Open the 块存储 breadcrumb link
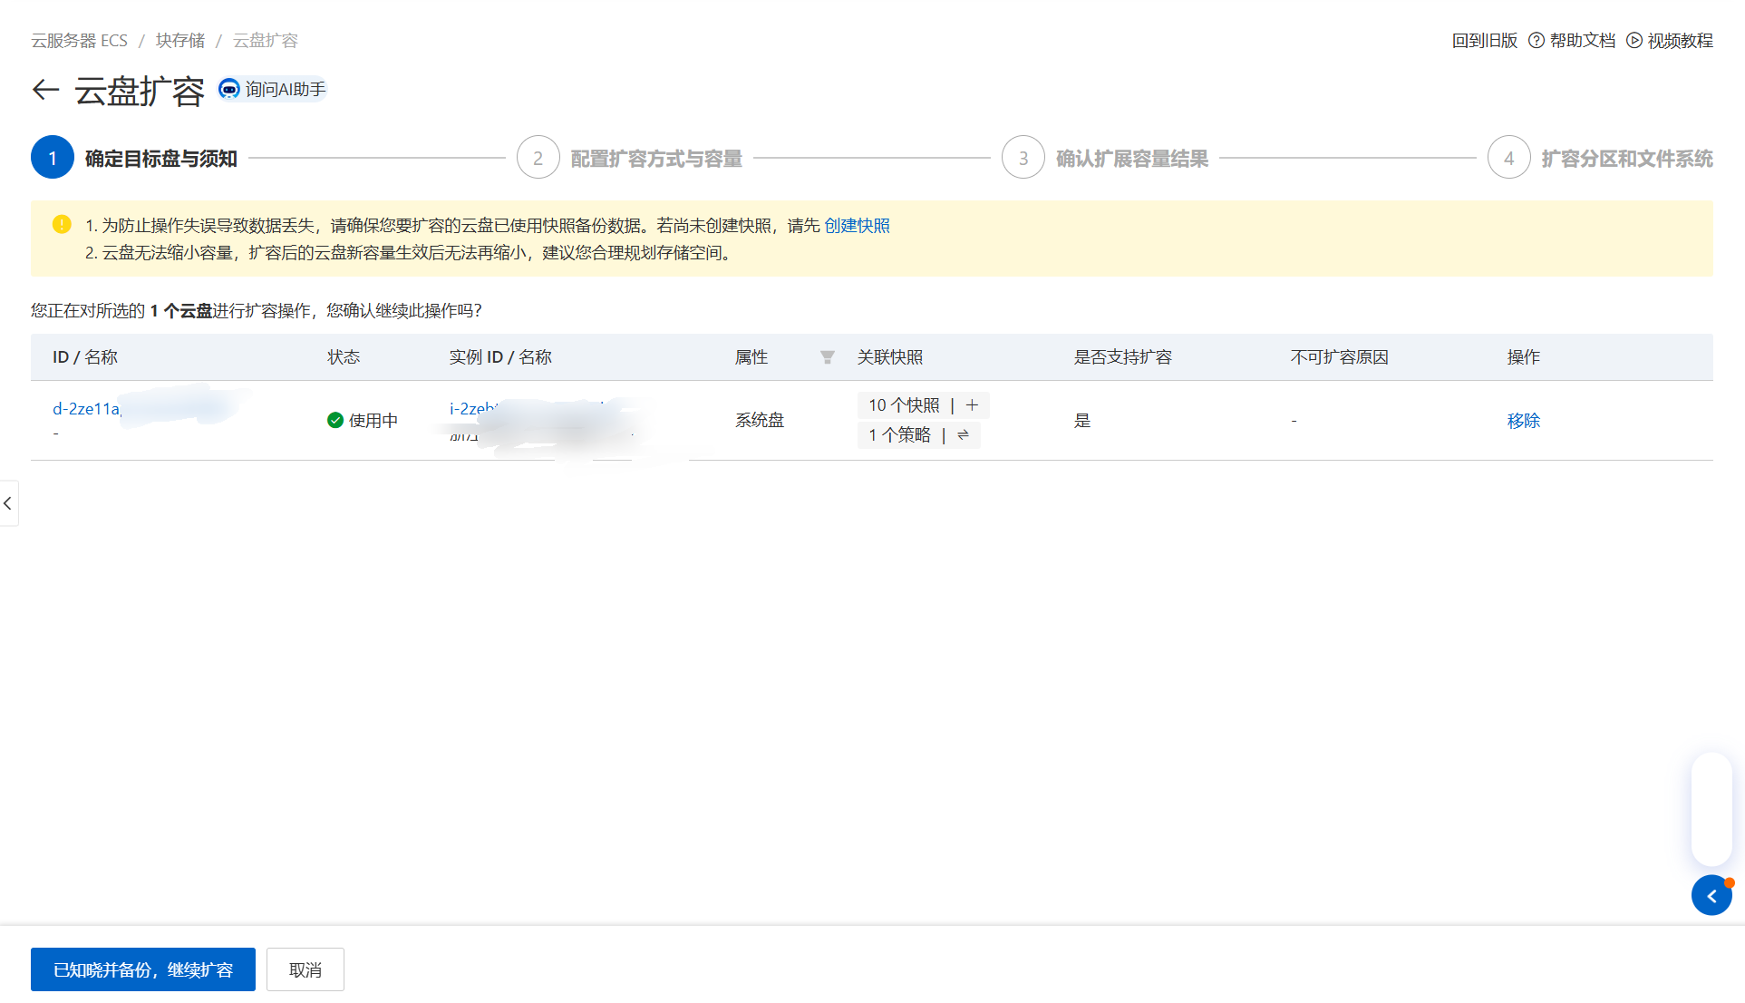 [x=180, y=41]
